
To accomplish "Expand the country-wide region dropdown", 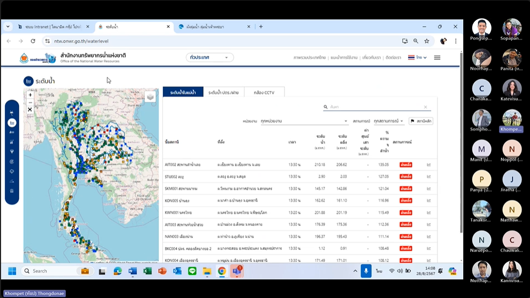I will (x=210, y=58).
